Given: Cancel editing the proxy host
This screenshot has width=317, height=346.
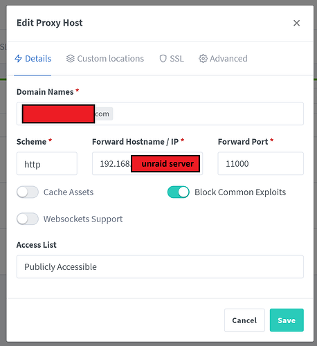Looking at the screenshot, I should point(244,320).
